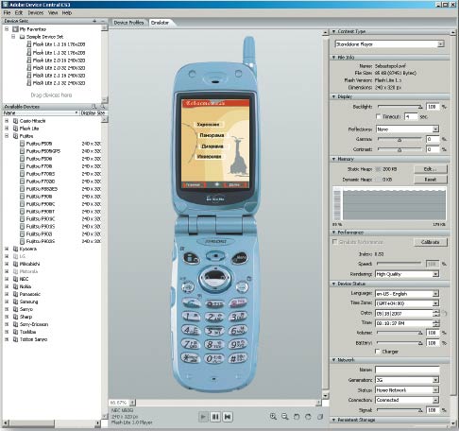This screenshot has width=459, height=431.
Task: Click the Calibrate button
Action: click(431, 242)
